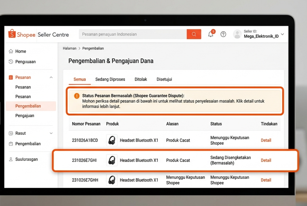Click the Shopee shopping bag logo
Image resolution: width=307 pixels, height=206 pixels.
pyautogui.click(x=12, y=34)
